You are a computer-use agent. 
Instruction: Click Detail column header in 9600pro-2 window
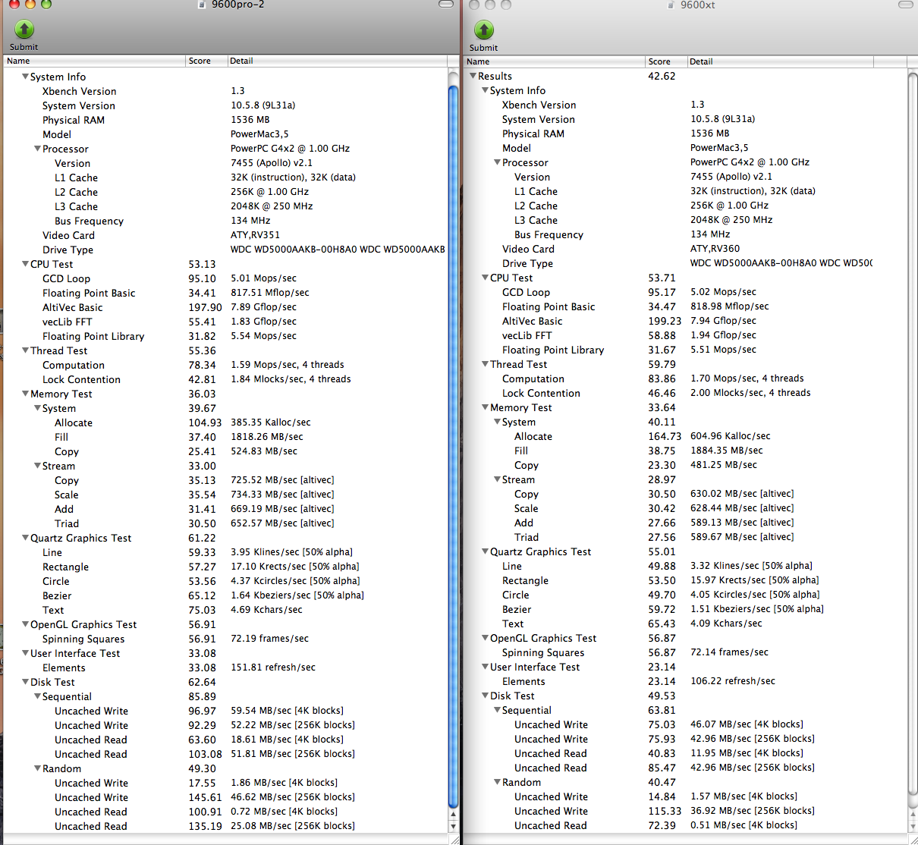coord(338,61)
